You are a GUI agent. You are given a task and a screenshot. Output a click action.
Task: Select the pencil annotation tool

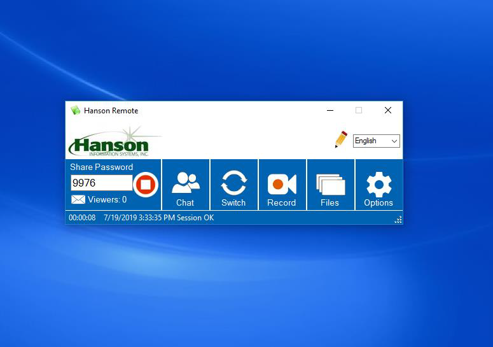341,139
